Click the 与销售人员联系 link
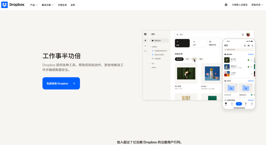Viewport: 266px width, 145px height. pyautogui.click(x=240, y=5)
